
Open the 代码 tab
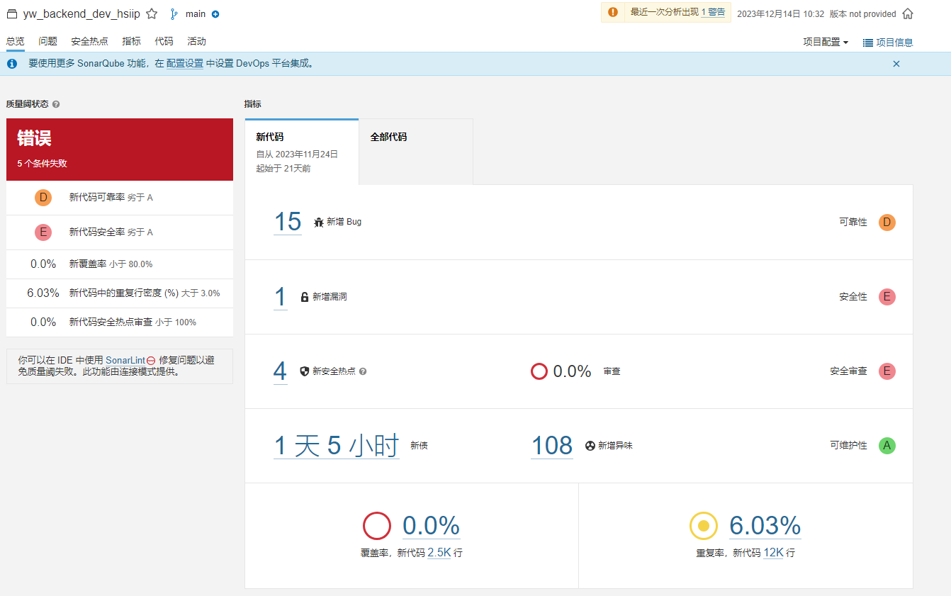tap(164, 42)
